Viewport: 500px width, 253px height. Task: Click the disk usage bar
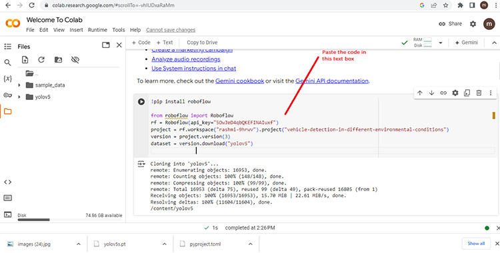tap(70, 220)
